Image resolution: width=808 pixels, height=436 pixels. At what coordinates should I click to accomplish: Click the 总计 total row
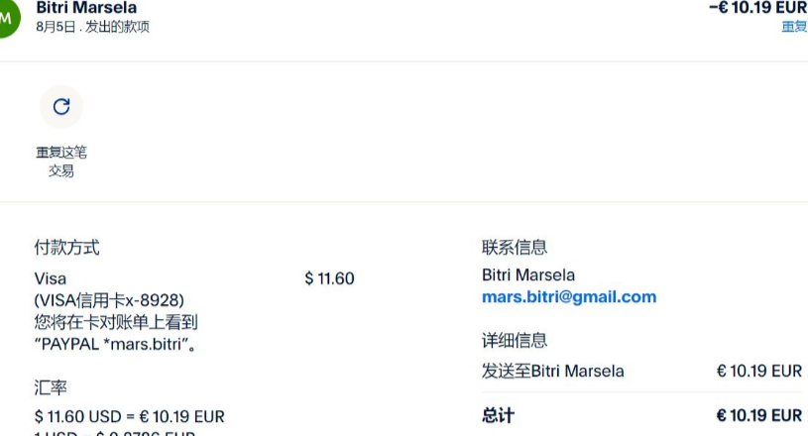coord(641,415)
